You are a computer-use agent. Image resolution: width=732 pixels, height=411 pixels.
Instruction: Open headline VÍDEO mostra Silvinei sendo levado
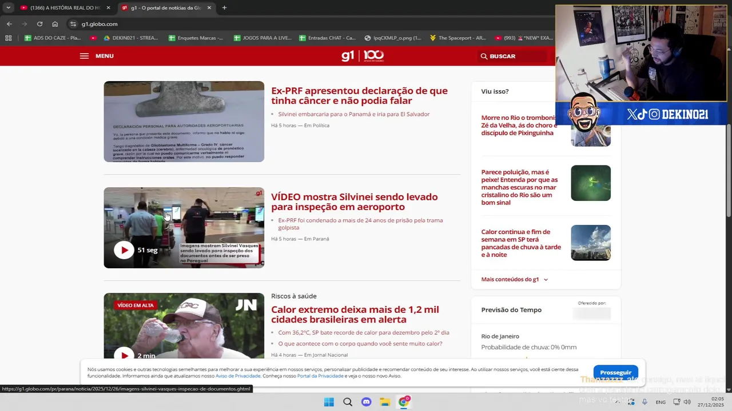click(354, 202)
